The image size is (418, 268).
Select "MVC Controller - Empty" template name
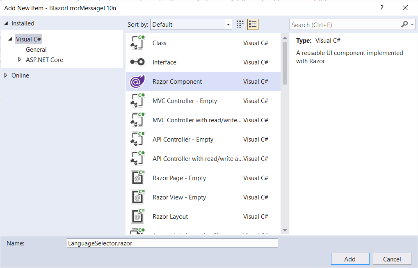(185, 101)
